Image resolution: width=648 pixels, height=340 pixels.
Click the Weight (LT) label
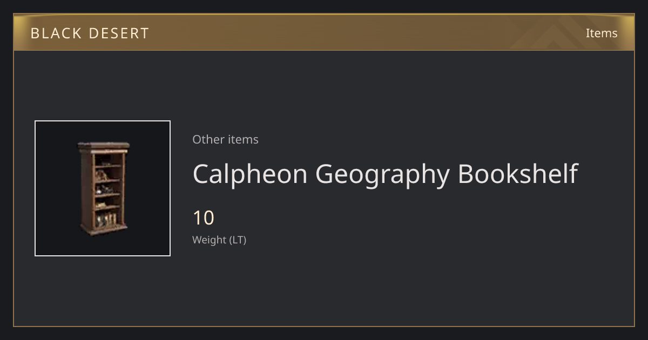pos(219,240)
